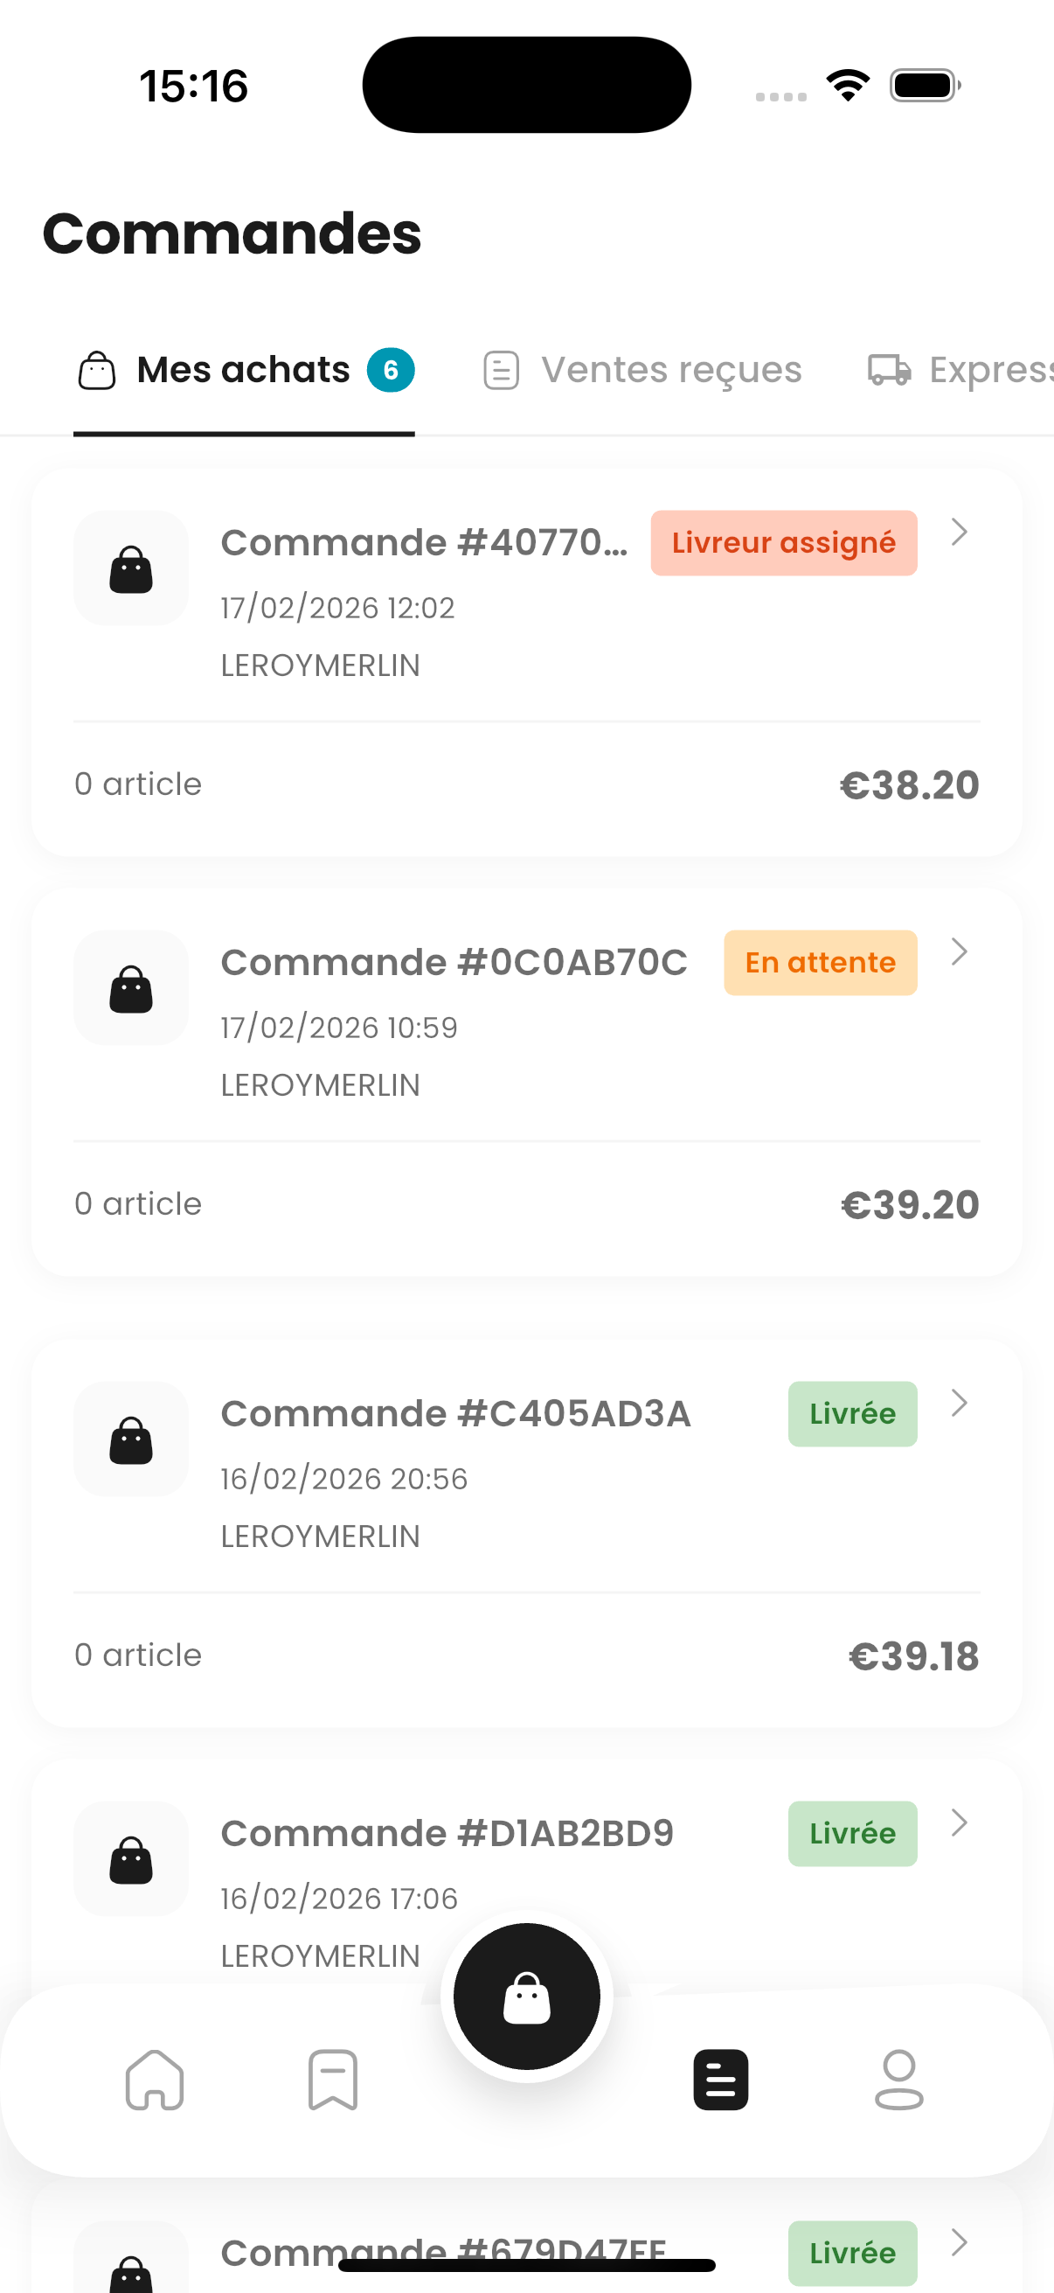1054x2293 pixels.
Task: Tap the bag thumbnail of Commande #0C0AB70C
Action: [130, 988]
